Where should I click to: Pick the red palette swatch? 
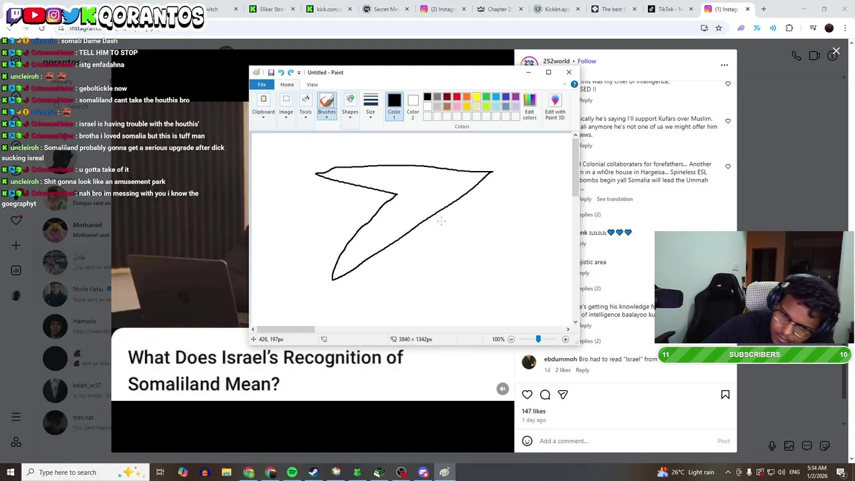point(457,98)
